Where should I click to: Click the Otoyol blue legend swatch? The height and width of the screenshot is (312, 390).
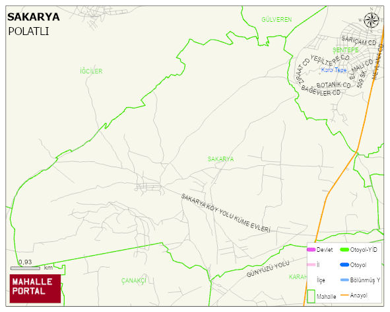344,264
